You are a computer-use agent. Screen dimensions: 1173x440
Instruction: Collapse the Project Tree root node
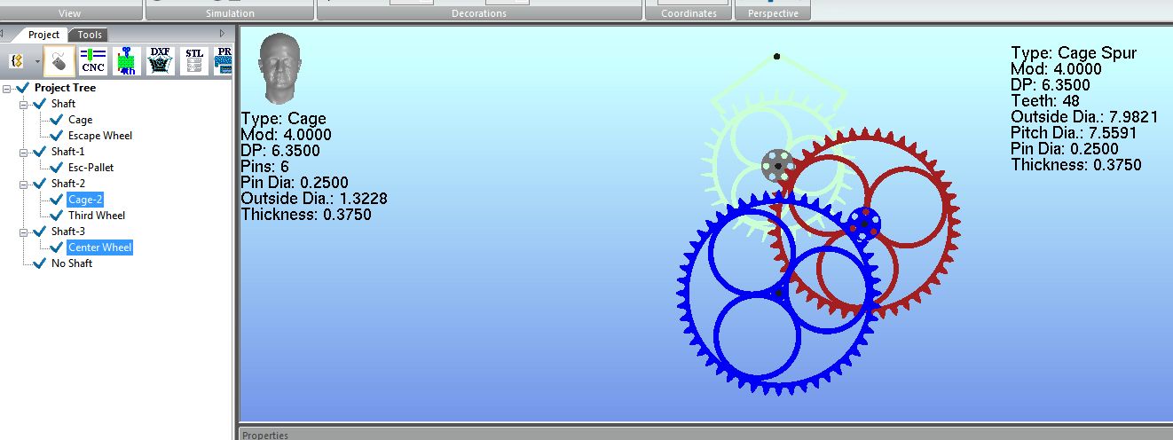[x=8, y=88]
